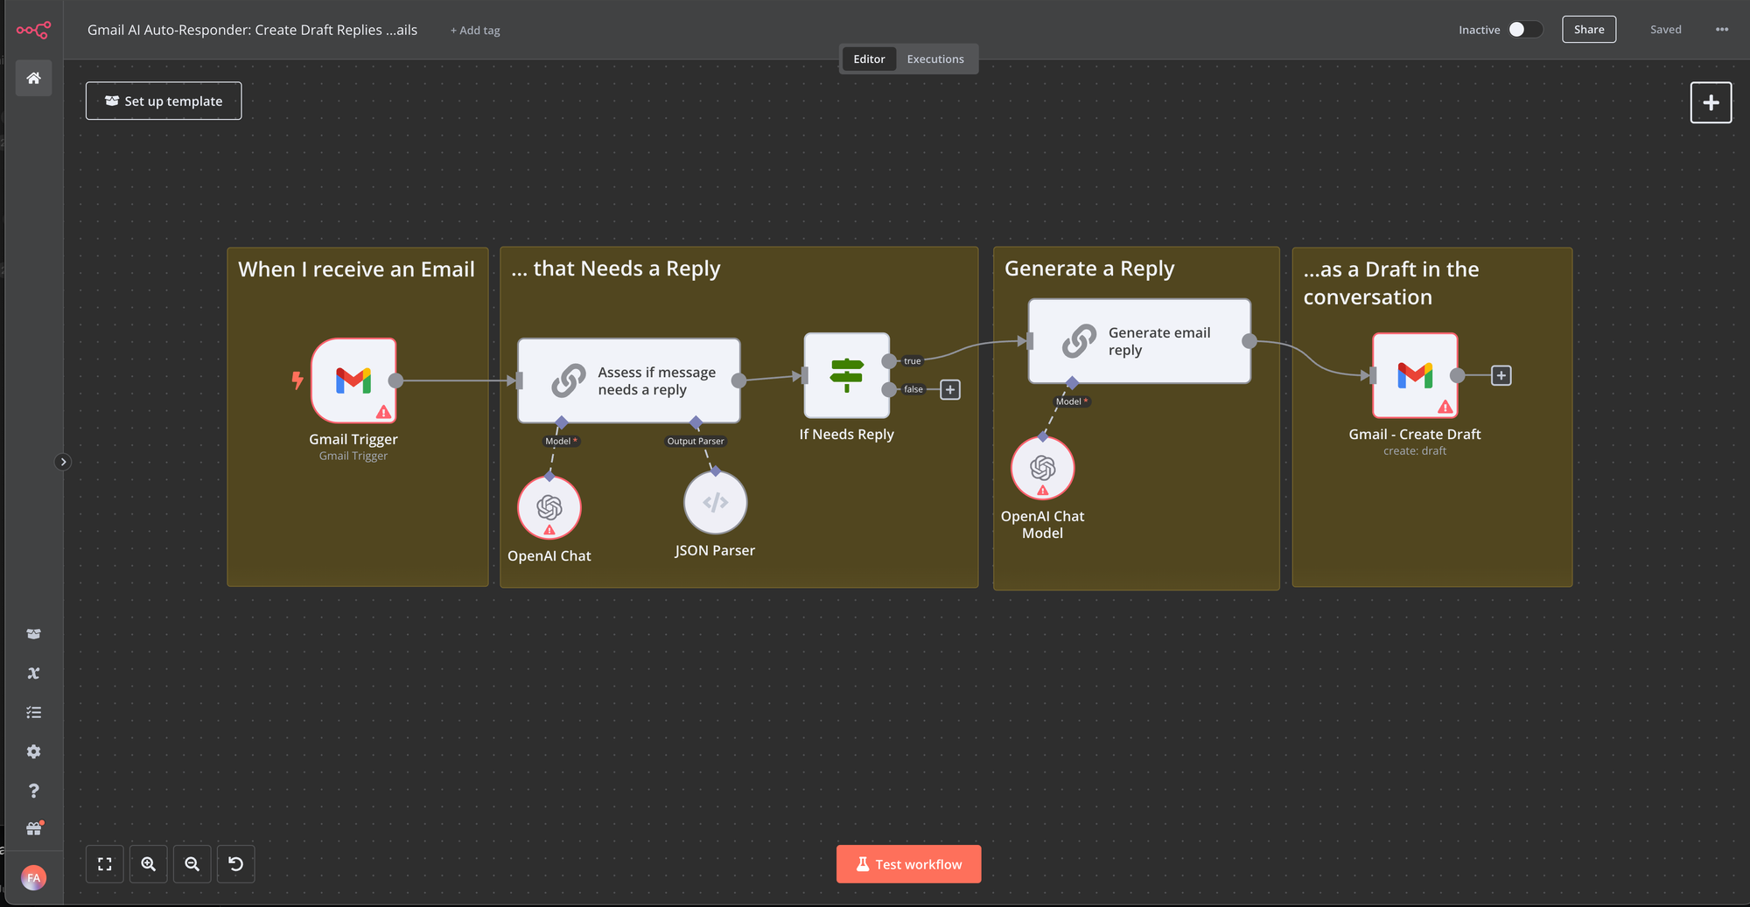The height and width of the screenshot is (907, 1750).
Task: Click the JSON Parser node
Action: tap(715, 501)
